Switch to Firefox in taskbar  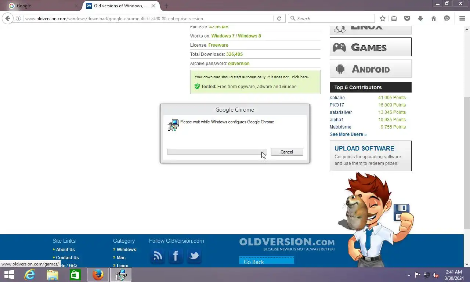[x=98, y=275]
